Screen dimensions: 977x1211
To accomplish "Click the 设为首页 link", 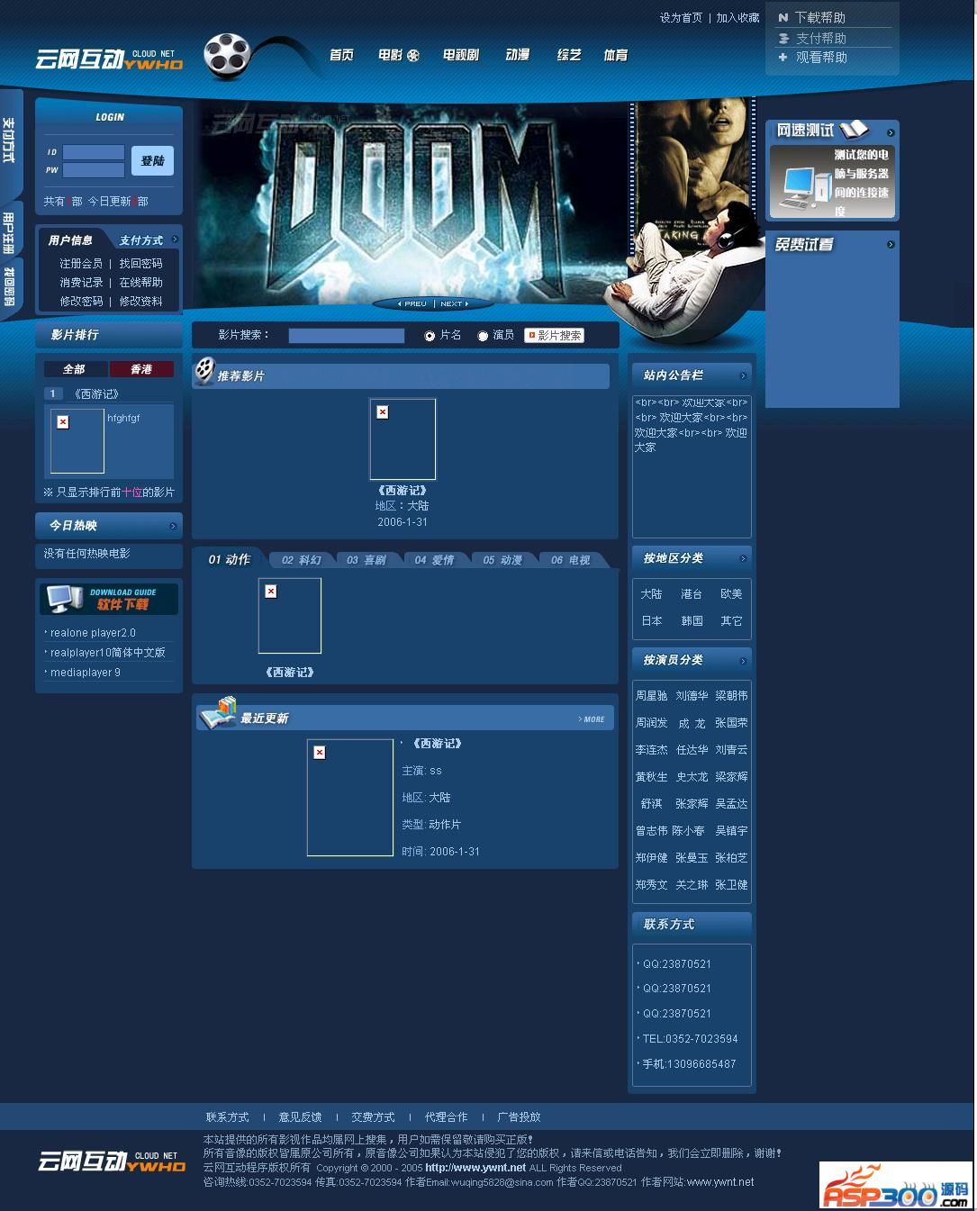I will [681, 18].
